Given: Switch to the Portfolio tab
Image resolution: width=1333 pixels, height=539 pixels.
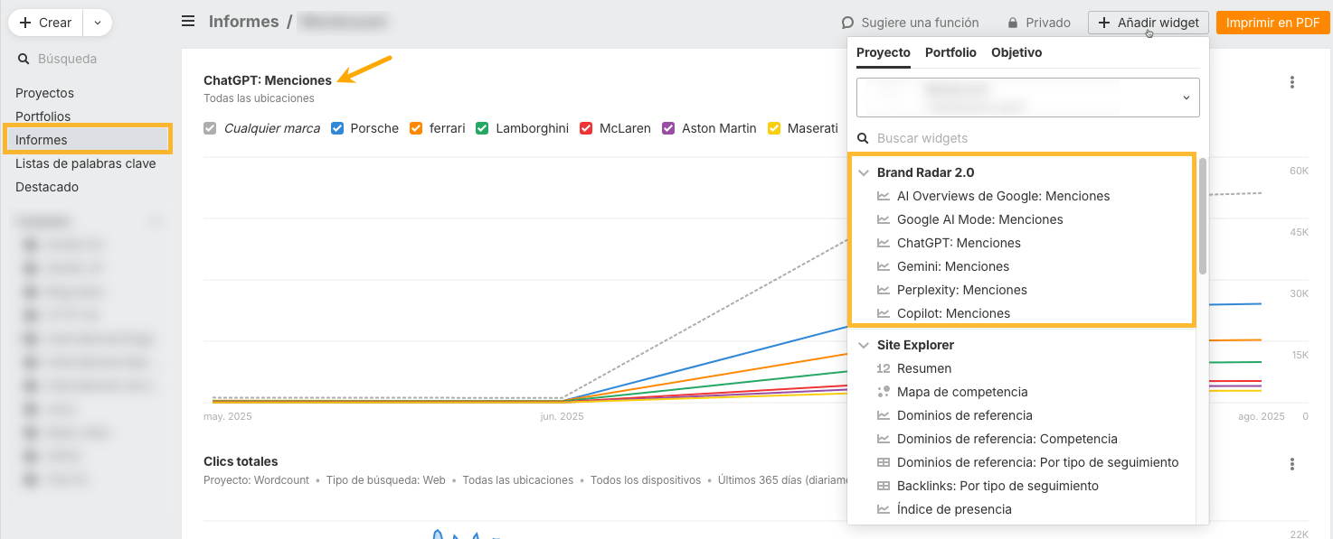Looking at the screenshot, I should click(950, 52).
